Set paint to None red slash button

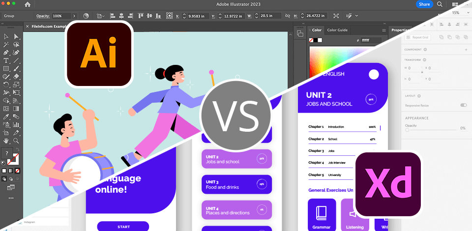(x=18, y=171)
